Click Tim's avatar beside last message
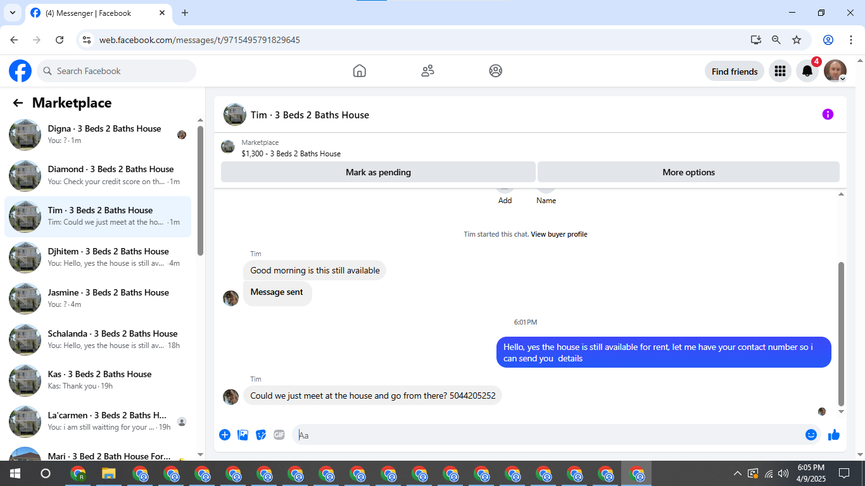The width and height of the screenshot is (865, 486). pos(230,397)
